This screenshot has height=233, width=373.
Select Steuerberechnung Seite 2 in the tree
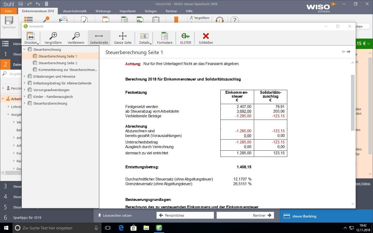tap(58, 63)
